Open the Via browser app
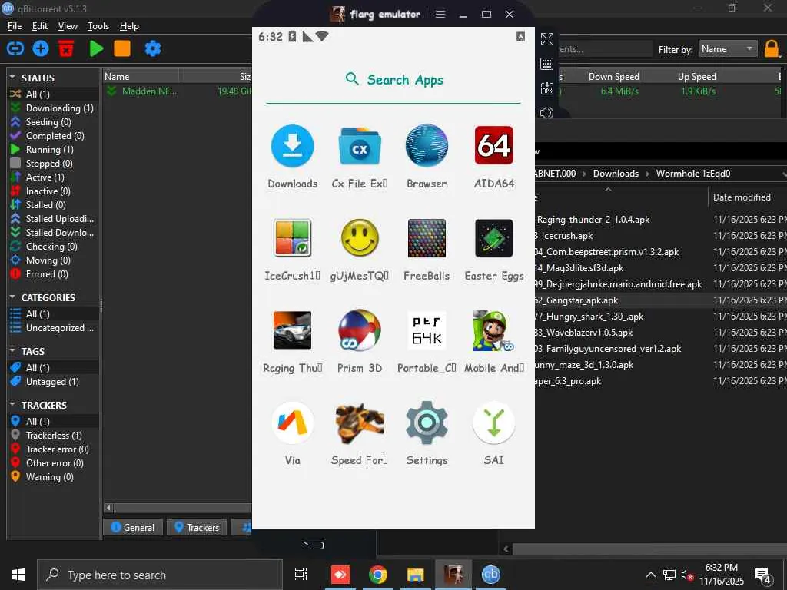This screenshot has height=590, width=787. point(292,423)
